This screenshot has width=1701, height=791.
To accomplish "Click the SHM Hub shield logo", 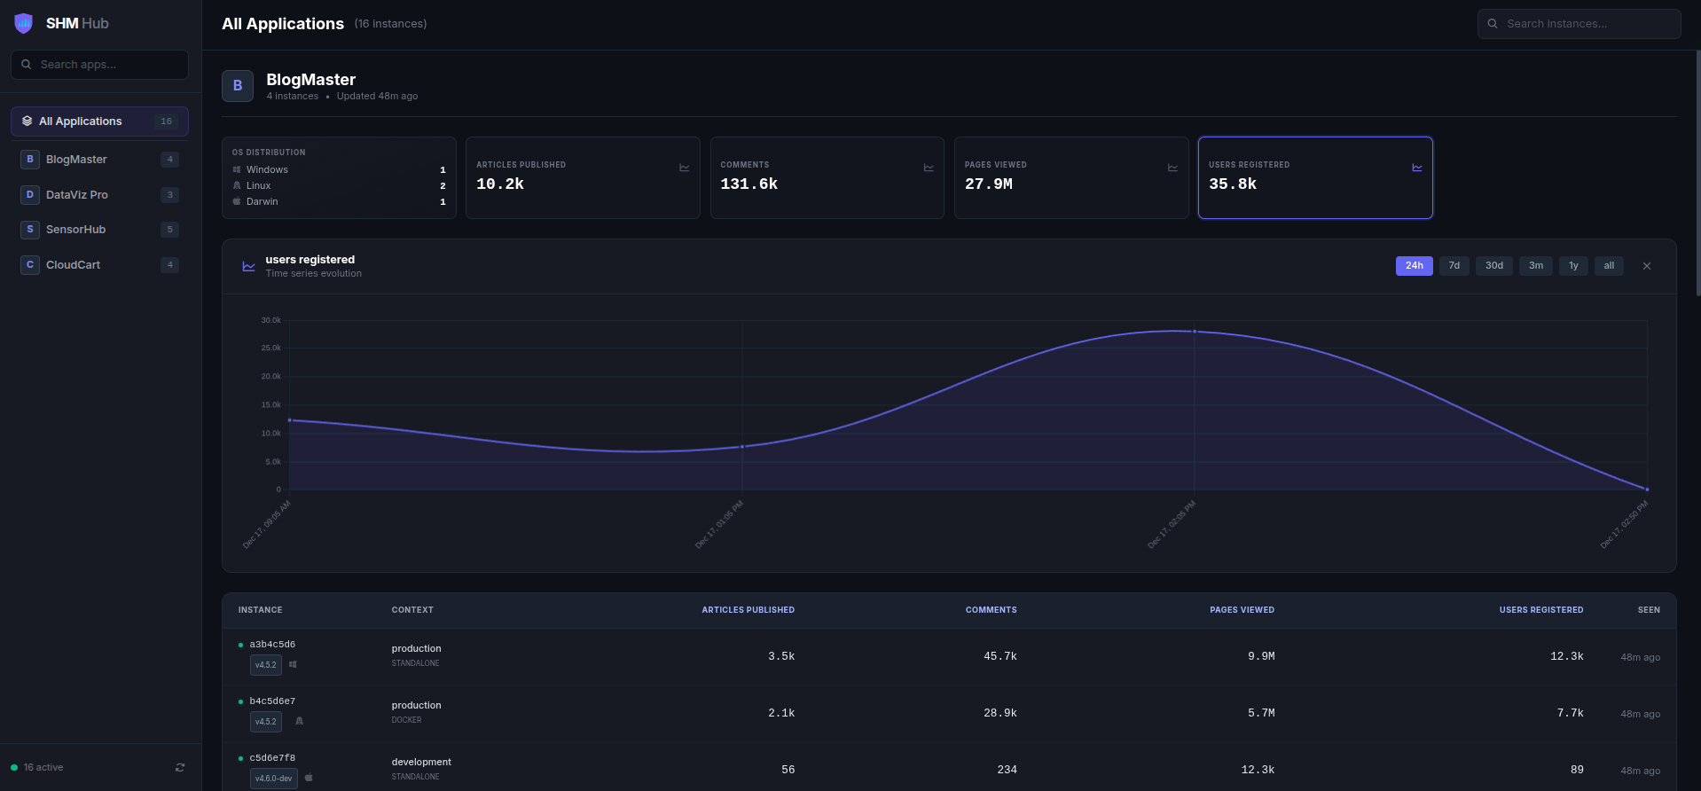I will coord(24,23).
